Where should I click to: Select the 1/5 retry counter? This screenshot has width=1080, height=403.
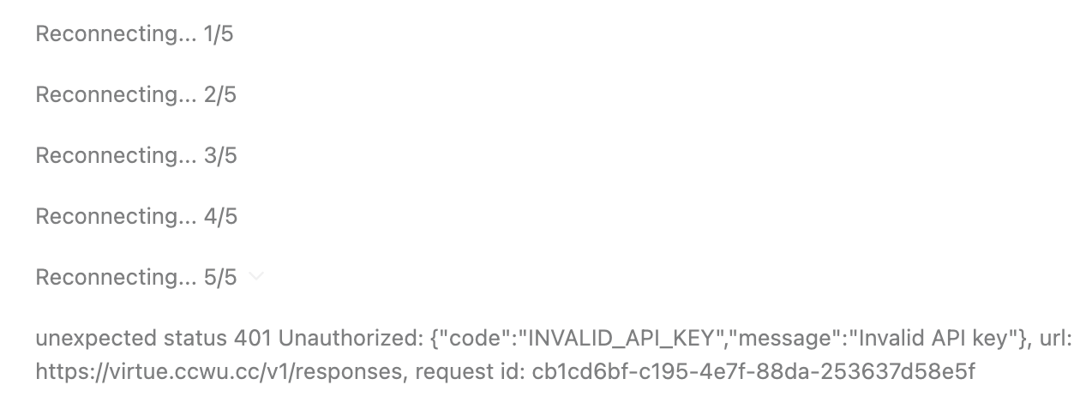(220, 34)
